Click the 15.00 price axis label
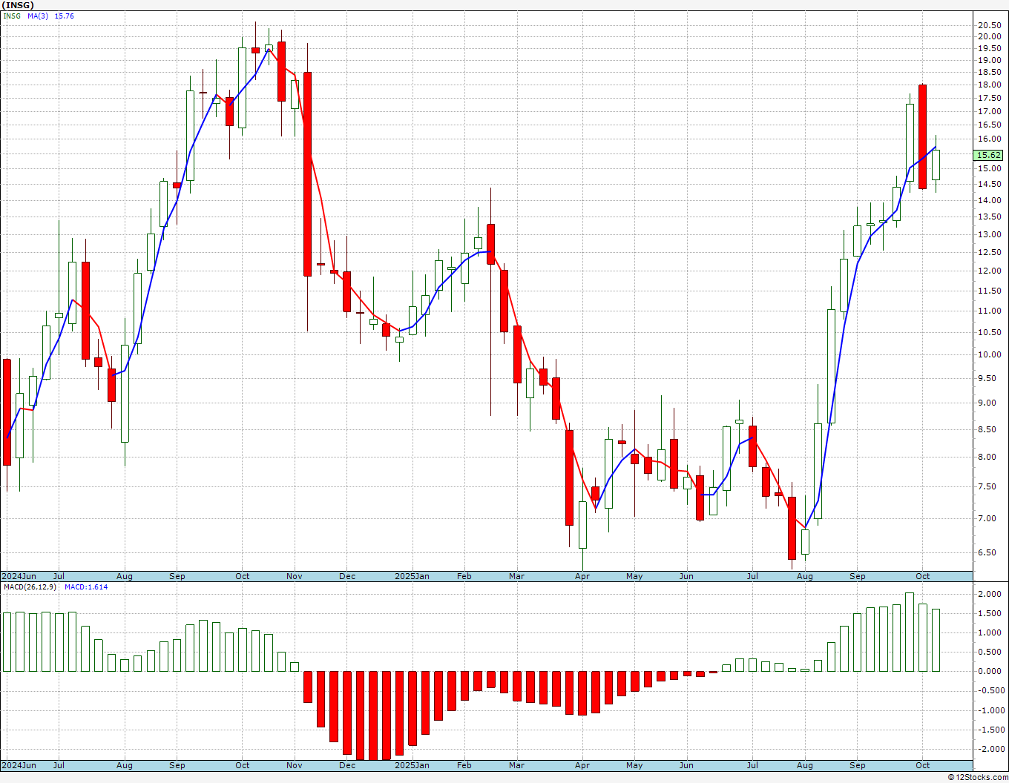 pyautogui.click(x=989, y=168)
